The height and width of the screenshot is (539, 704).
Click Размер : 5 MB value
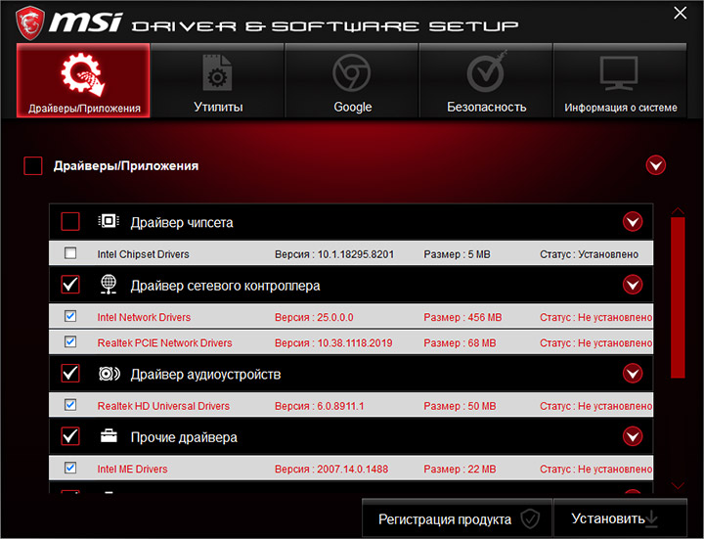[457, 254]
